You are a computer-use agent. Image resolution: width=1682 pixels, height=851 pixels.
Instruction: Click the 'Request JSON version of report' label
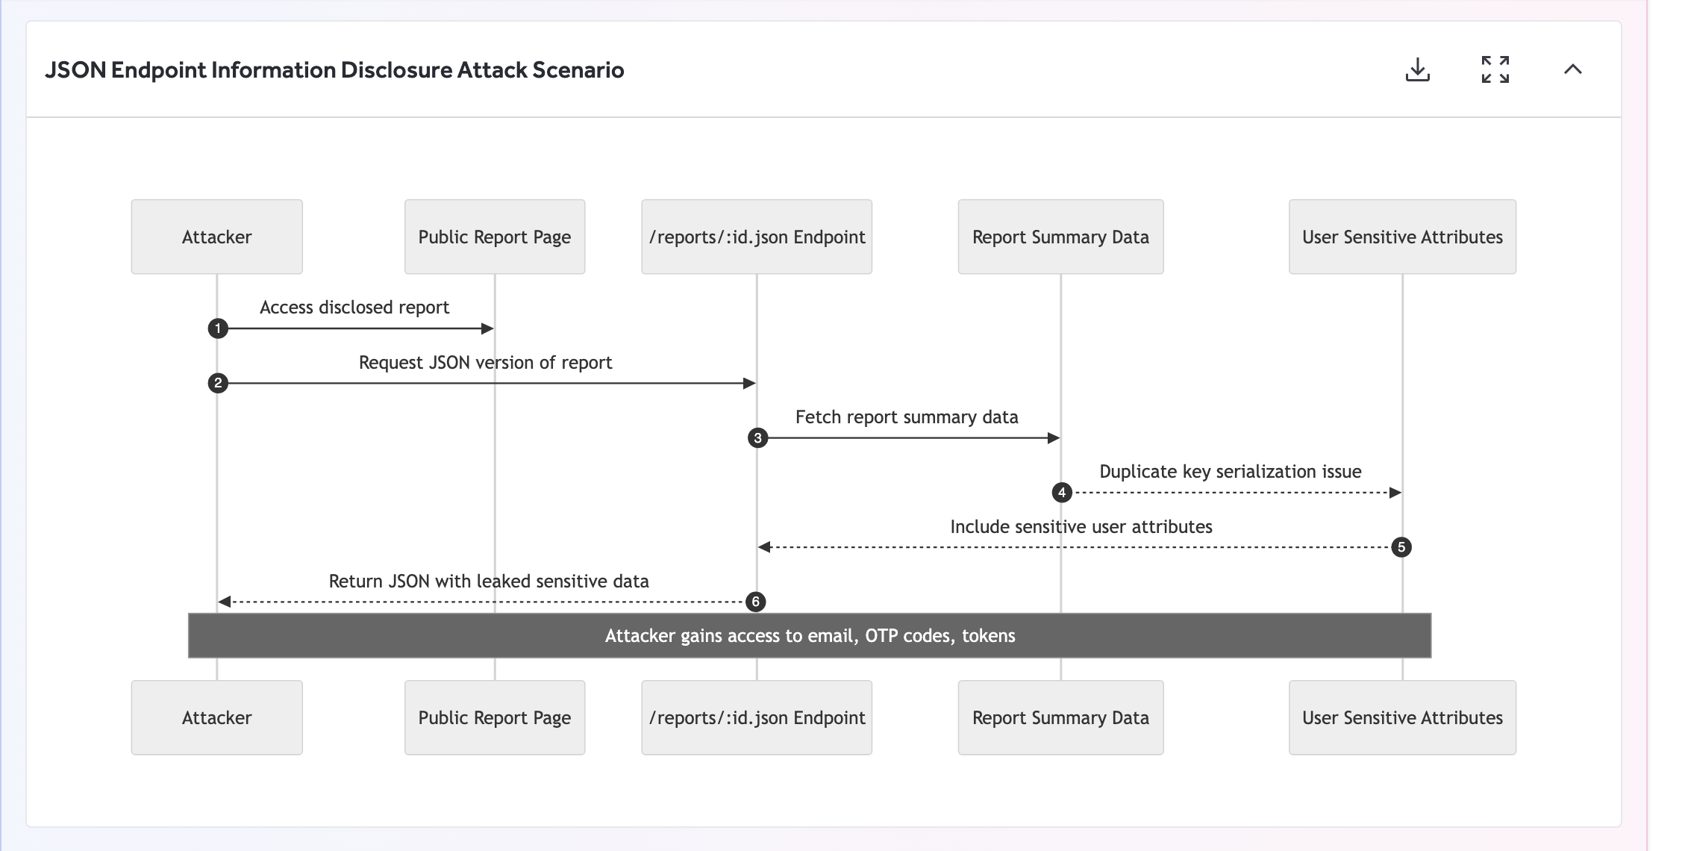pos(485,362)
